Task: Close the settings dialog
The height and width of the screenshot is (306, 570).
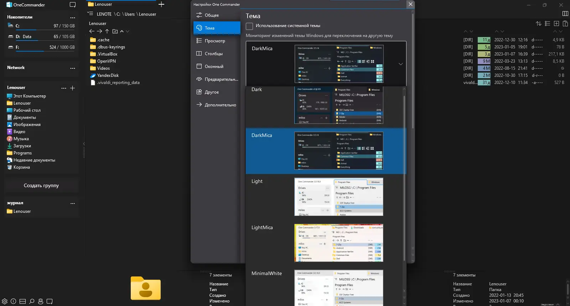Action: (410, 4)
